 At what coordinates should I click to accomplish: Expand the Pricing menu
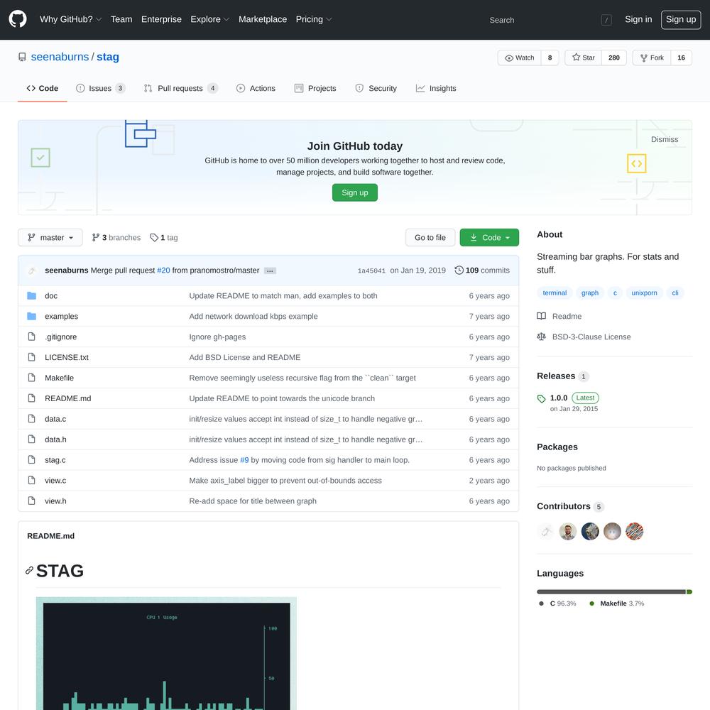(x=313, y=19)
